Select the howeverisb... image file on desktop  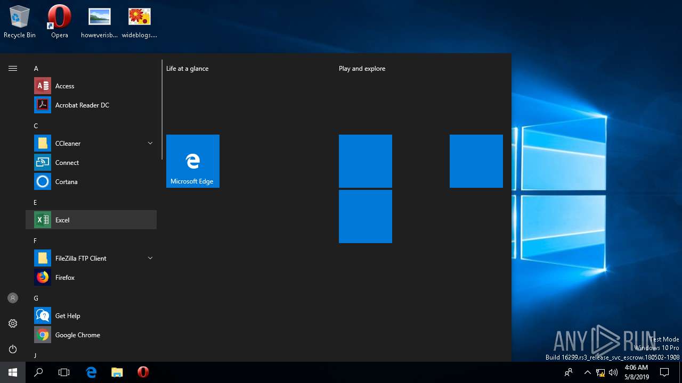100,22
